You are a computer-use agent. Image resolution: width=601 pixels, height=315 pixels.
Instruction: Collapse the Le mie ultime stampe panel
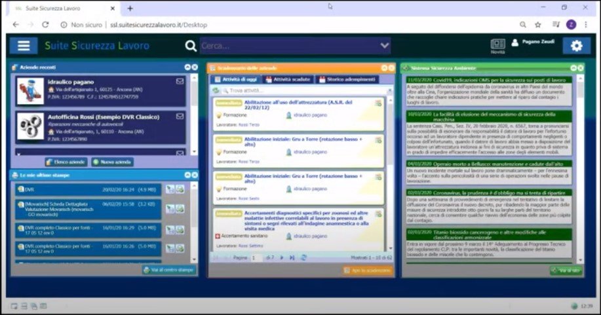pyautogui.click(x=187, y=175)
